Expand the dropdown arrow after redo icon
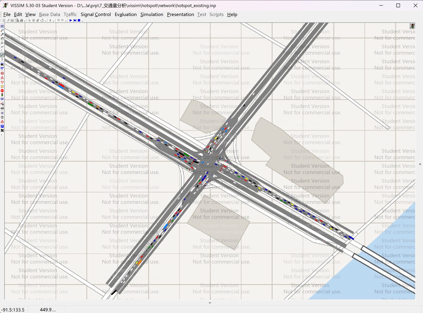 [66, 21]
